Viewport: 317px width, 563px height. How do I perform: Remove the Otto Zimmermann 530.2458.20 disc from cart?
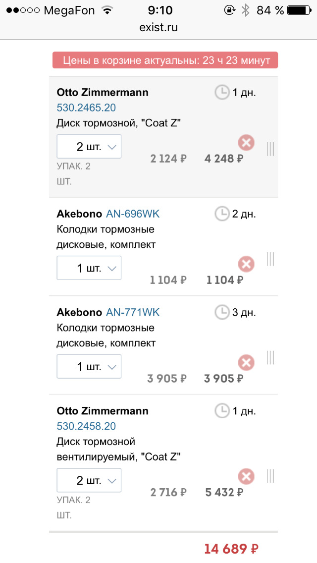[x=246, y=476]
